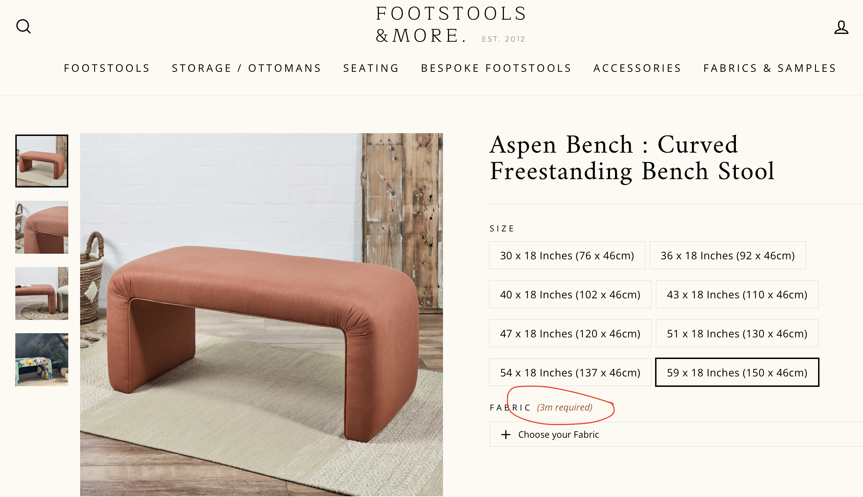Viewport: 863px width, 497px height.
Task: Open the account profile icon
Action: 841,27
